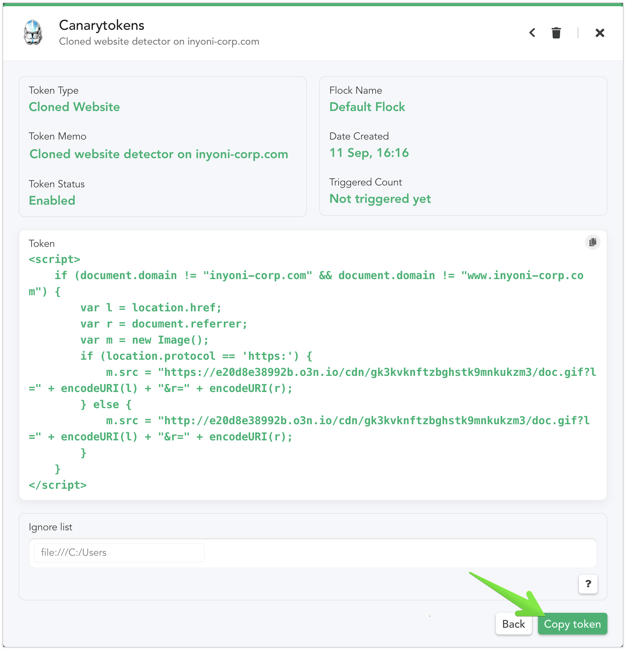626x650 pixels.
Task: Click the Canarytokens stormtrooper helmet logo
Action: 33,32
